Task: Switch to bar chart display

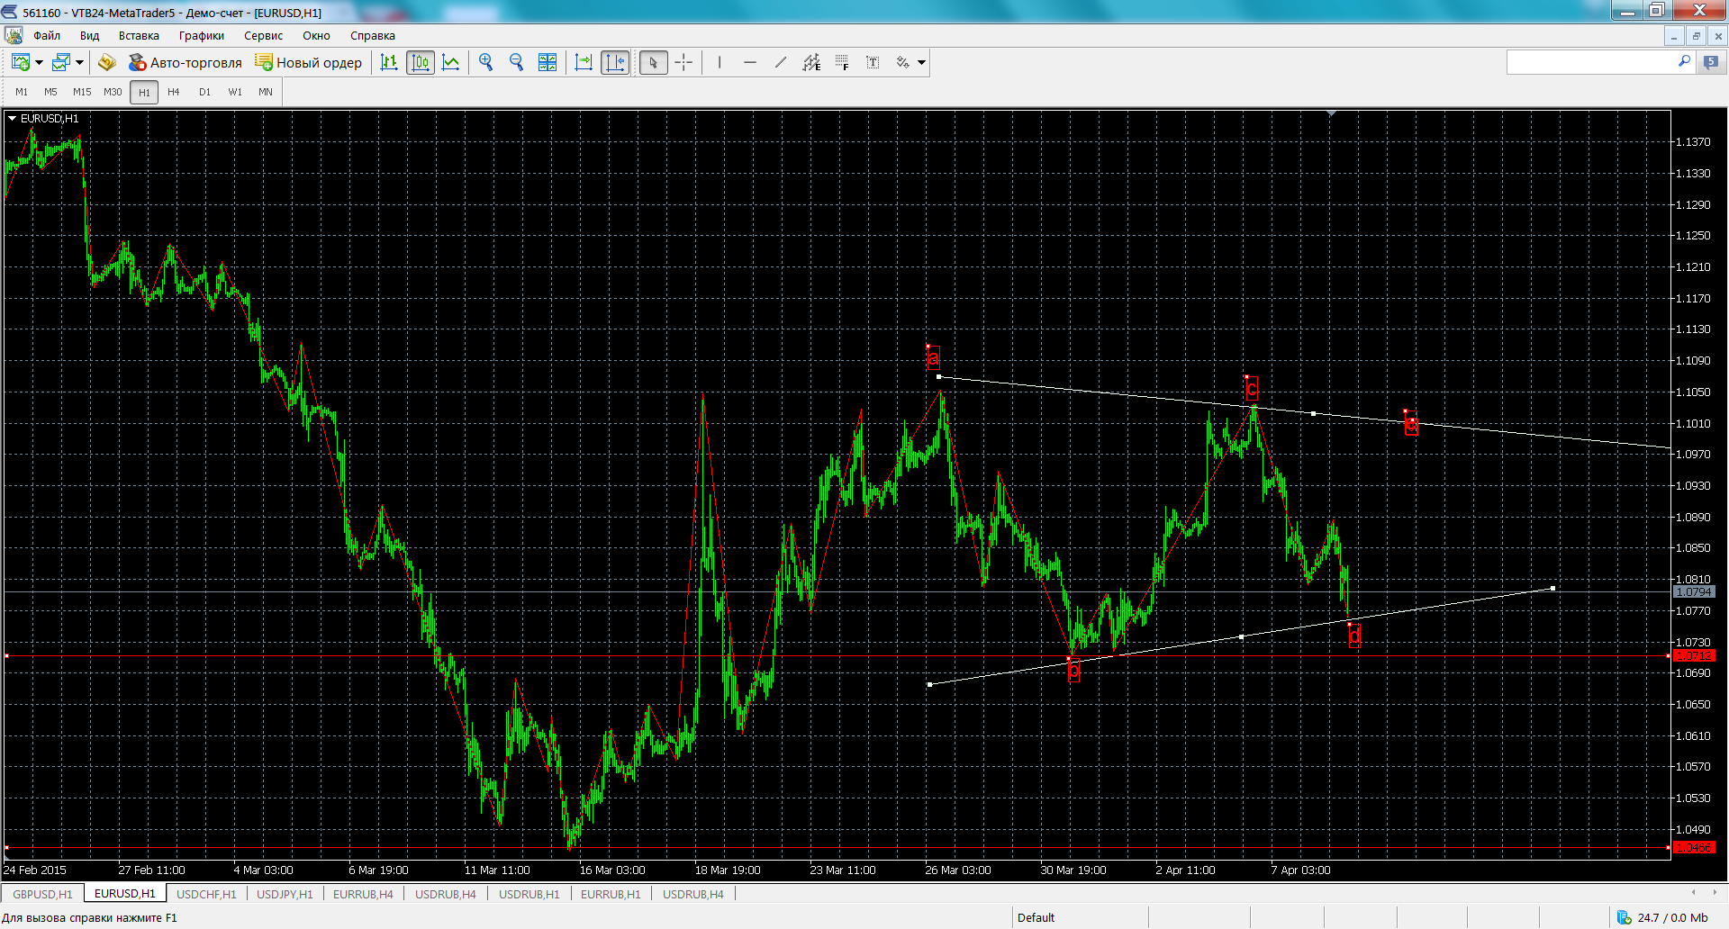Action: pos(389,62)
